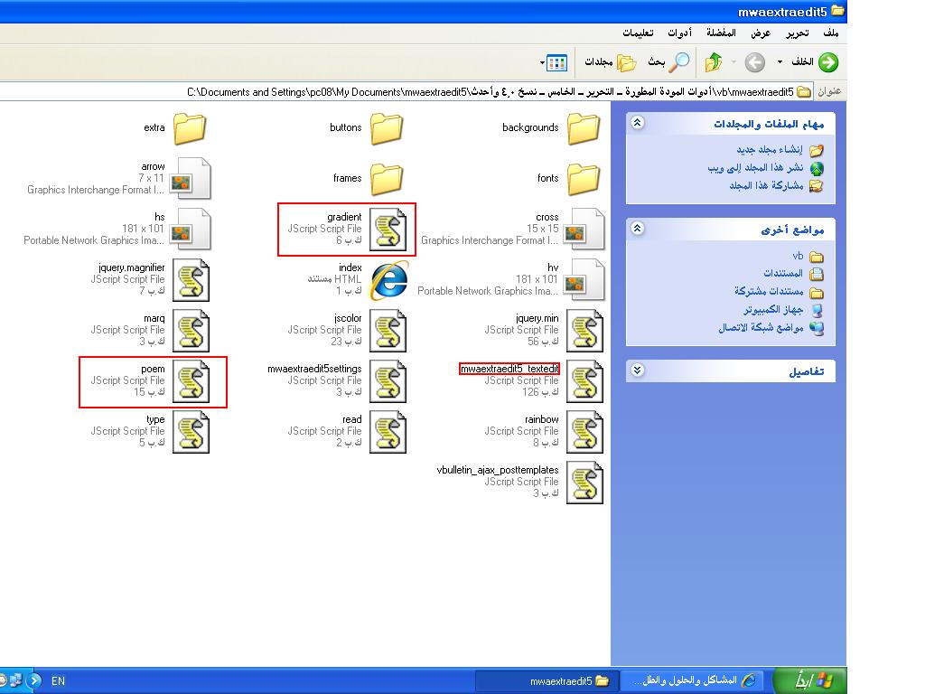Open the index HTML document icon

click(x=388, y=280)
